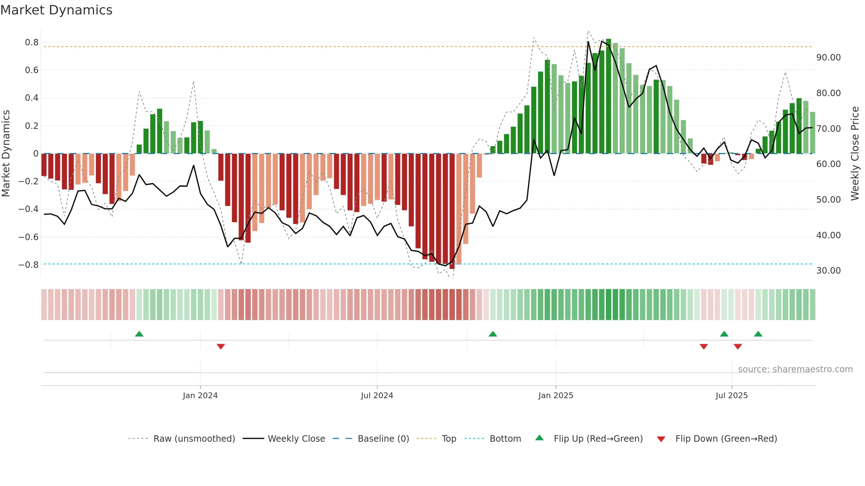Toggle the Flip Up (Red→Green) legend entry
Viewport: 865px width, 486px height.
pos(589,438)
